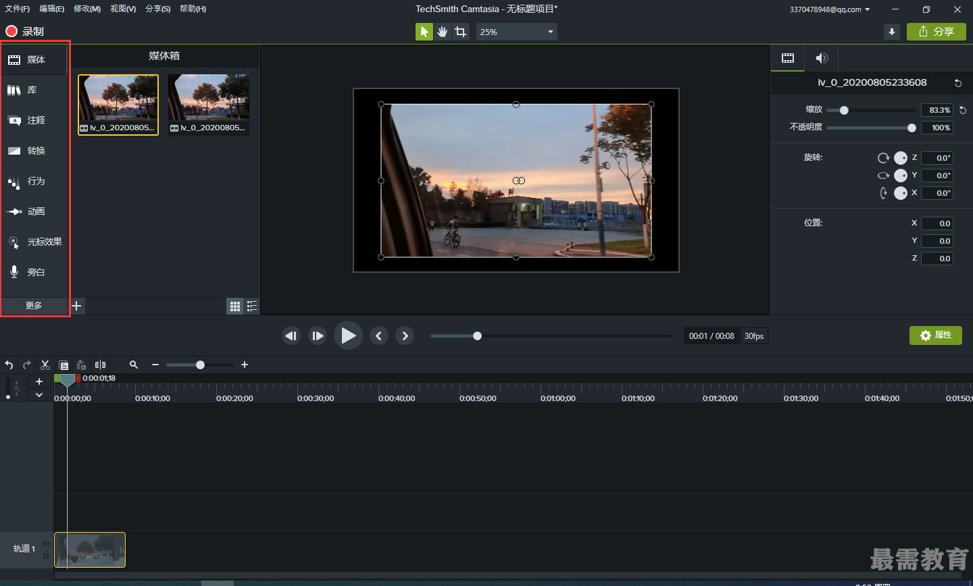The image size is (973, 586).
Task: Switch to audio properties speaker tab
Action: pyautogui.click(x=822, y=58)
